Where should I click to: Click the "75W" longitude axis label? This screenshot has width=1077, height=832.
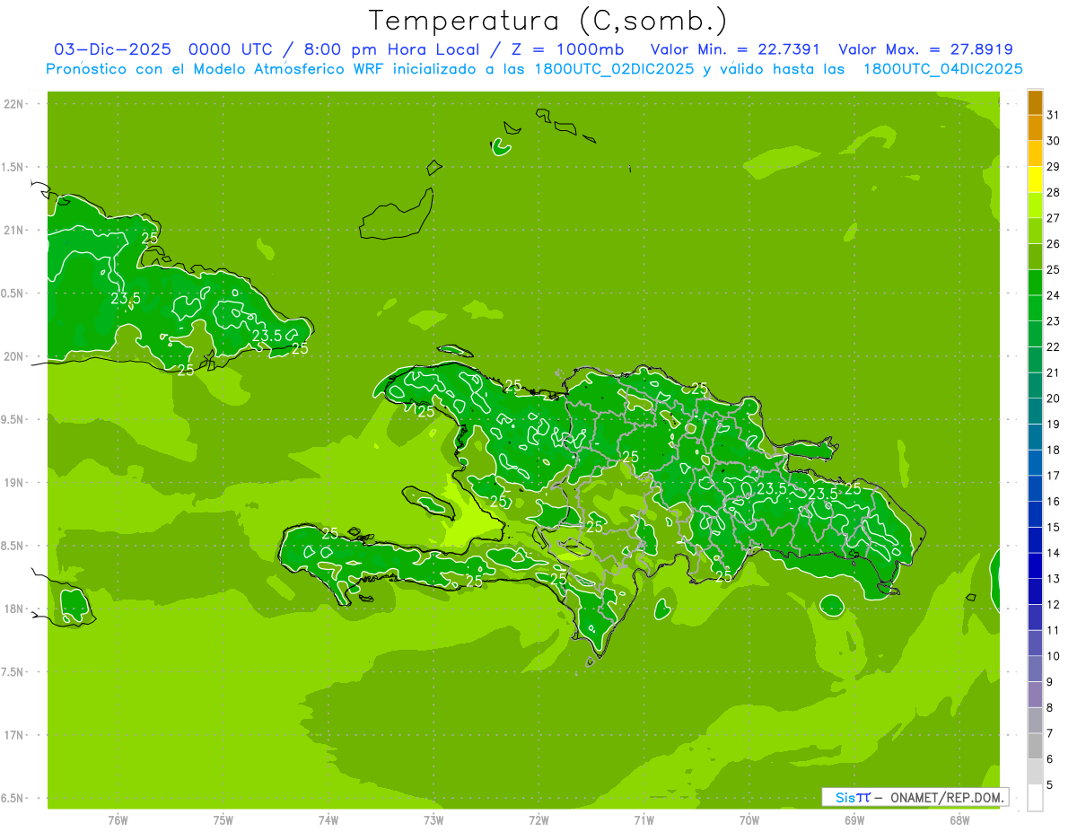coord(223,820)
